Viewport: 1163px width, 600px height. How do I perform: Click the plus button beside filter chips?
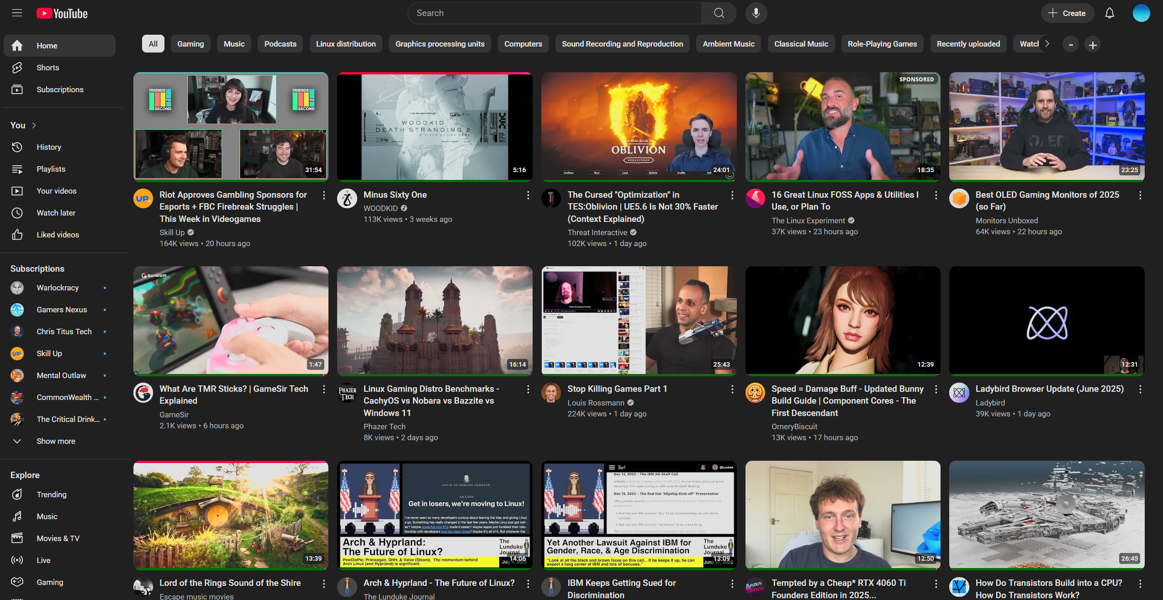pyautogui.click(x=1093, y=45)
